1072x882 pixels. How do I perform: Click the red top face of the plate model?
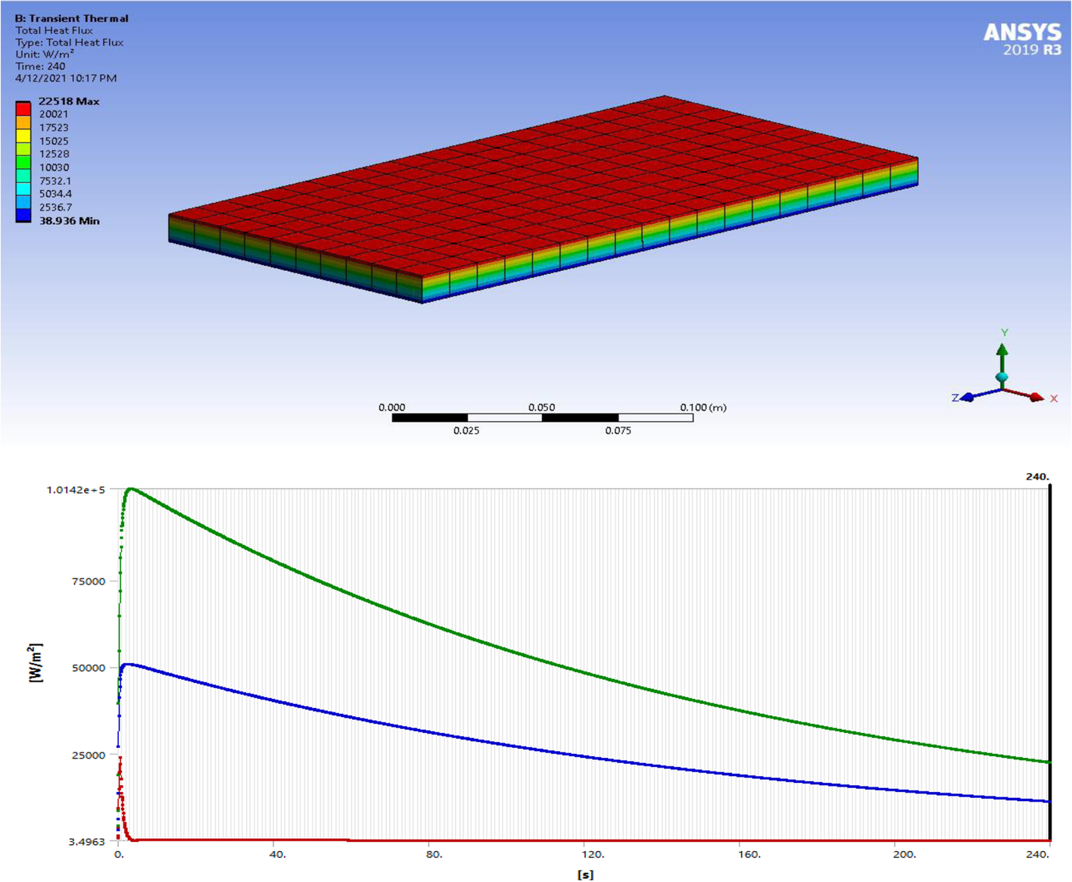point(545,185)
